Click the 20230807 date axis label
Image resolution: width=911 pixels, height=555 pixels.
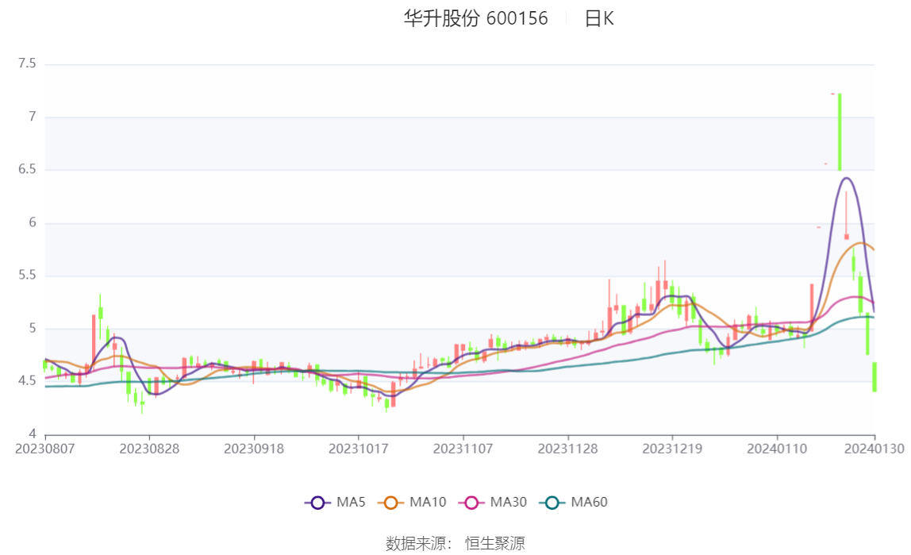point(44,449)
